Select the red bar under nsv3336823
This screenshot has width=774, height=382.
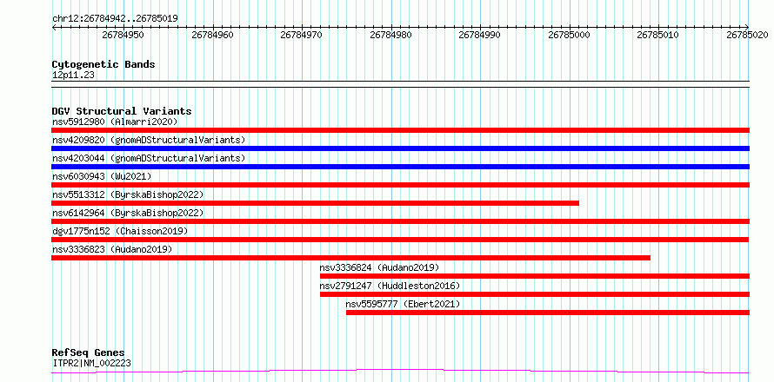pos(350,258)
